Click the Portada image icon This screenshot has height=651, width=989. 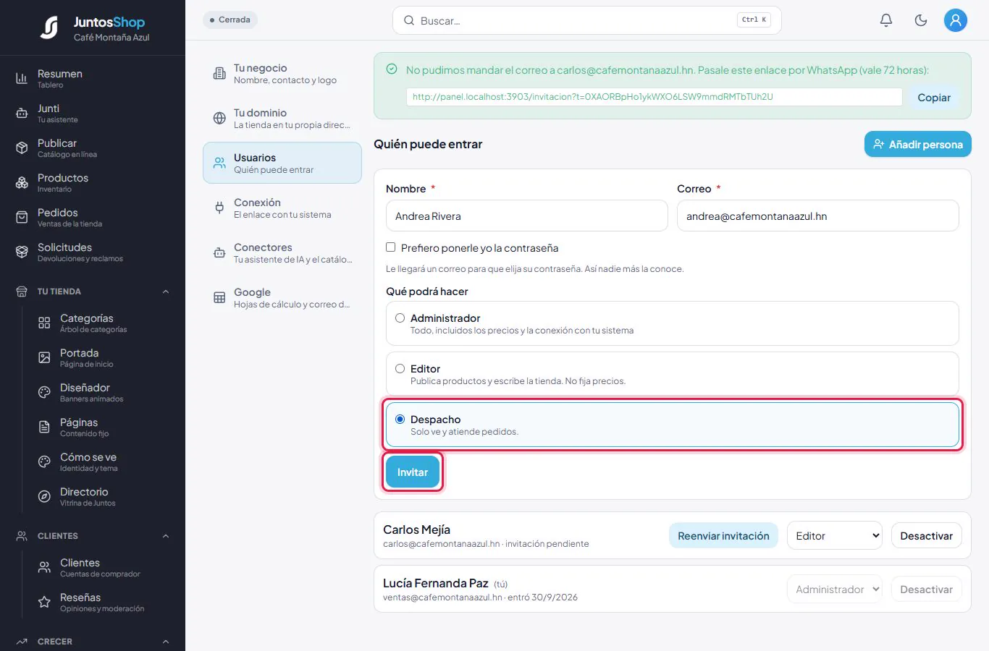pos(44,357)
